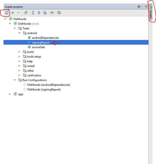Select the other folder label
Image resolution: width=156 pixels, height=164 pixels.
tap(31, 71)
